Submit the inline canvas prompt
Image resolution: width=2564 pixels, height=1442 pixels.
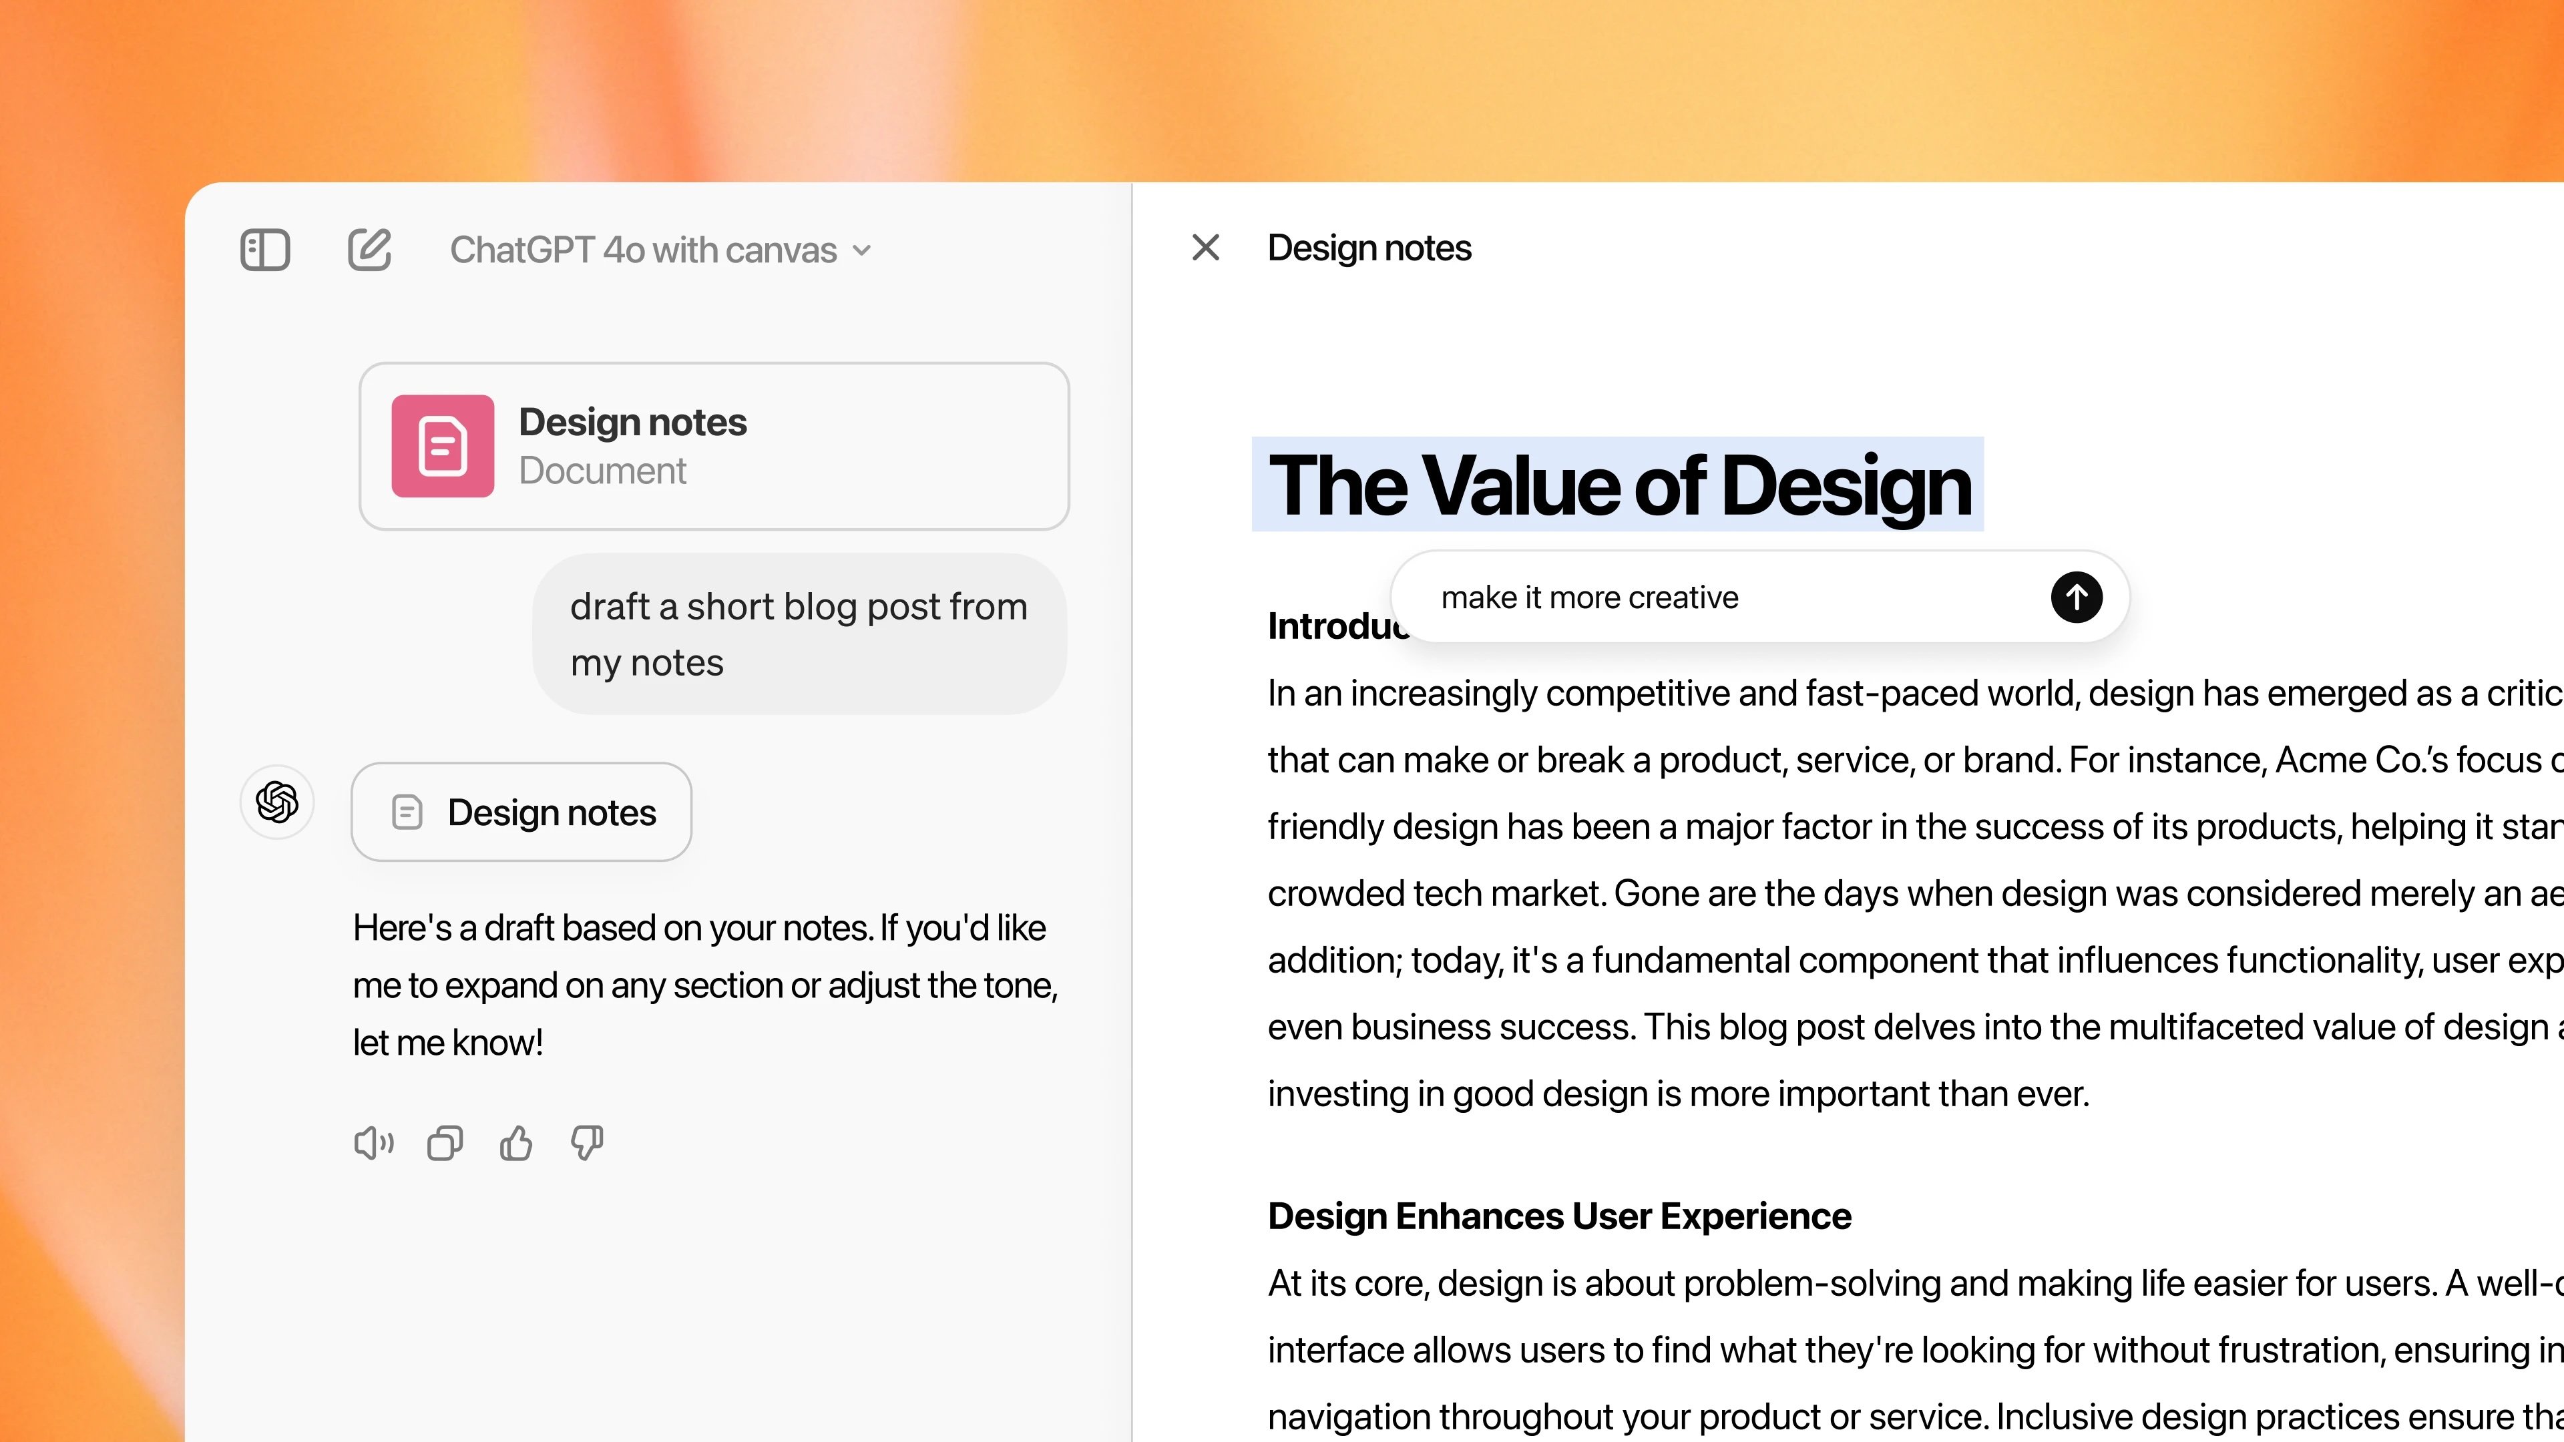click(x=2075, y=597)
